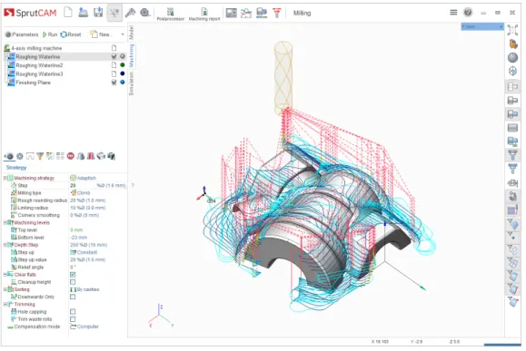The height and width of the screenshot is (351, 526).
Task: Open the funnel tool icon parameter tab
Action: tap(40, 156)
